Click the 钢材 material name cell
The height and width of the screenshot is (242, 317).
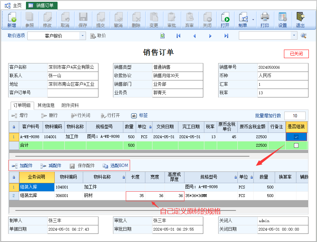[x=104, y=196]
